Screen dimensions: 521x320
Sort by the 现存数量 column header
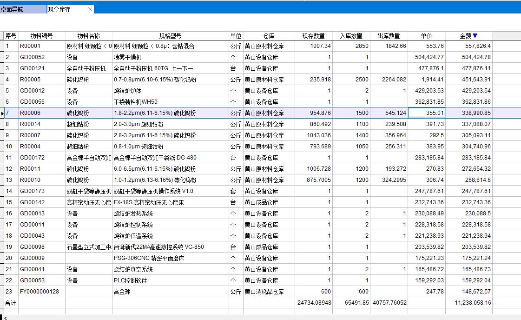pyautogui.click(x=313, y=36)
